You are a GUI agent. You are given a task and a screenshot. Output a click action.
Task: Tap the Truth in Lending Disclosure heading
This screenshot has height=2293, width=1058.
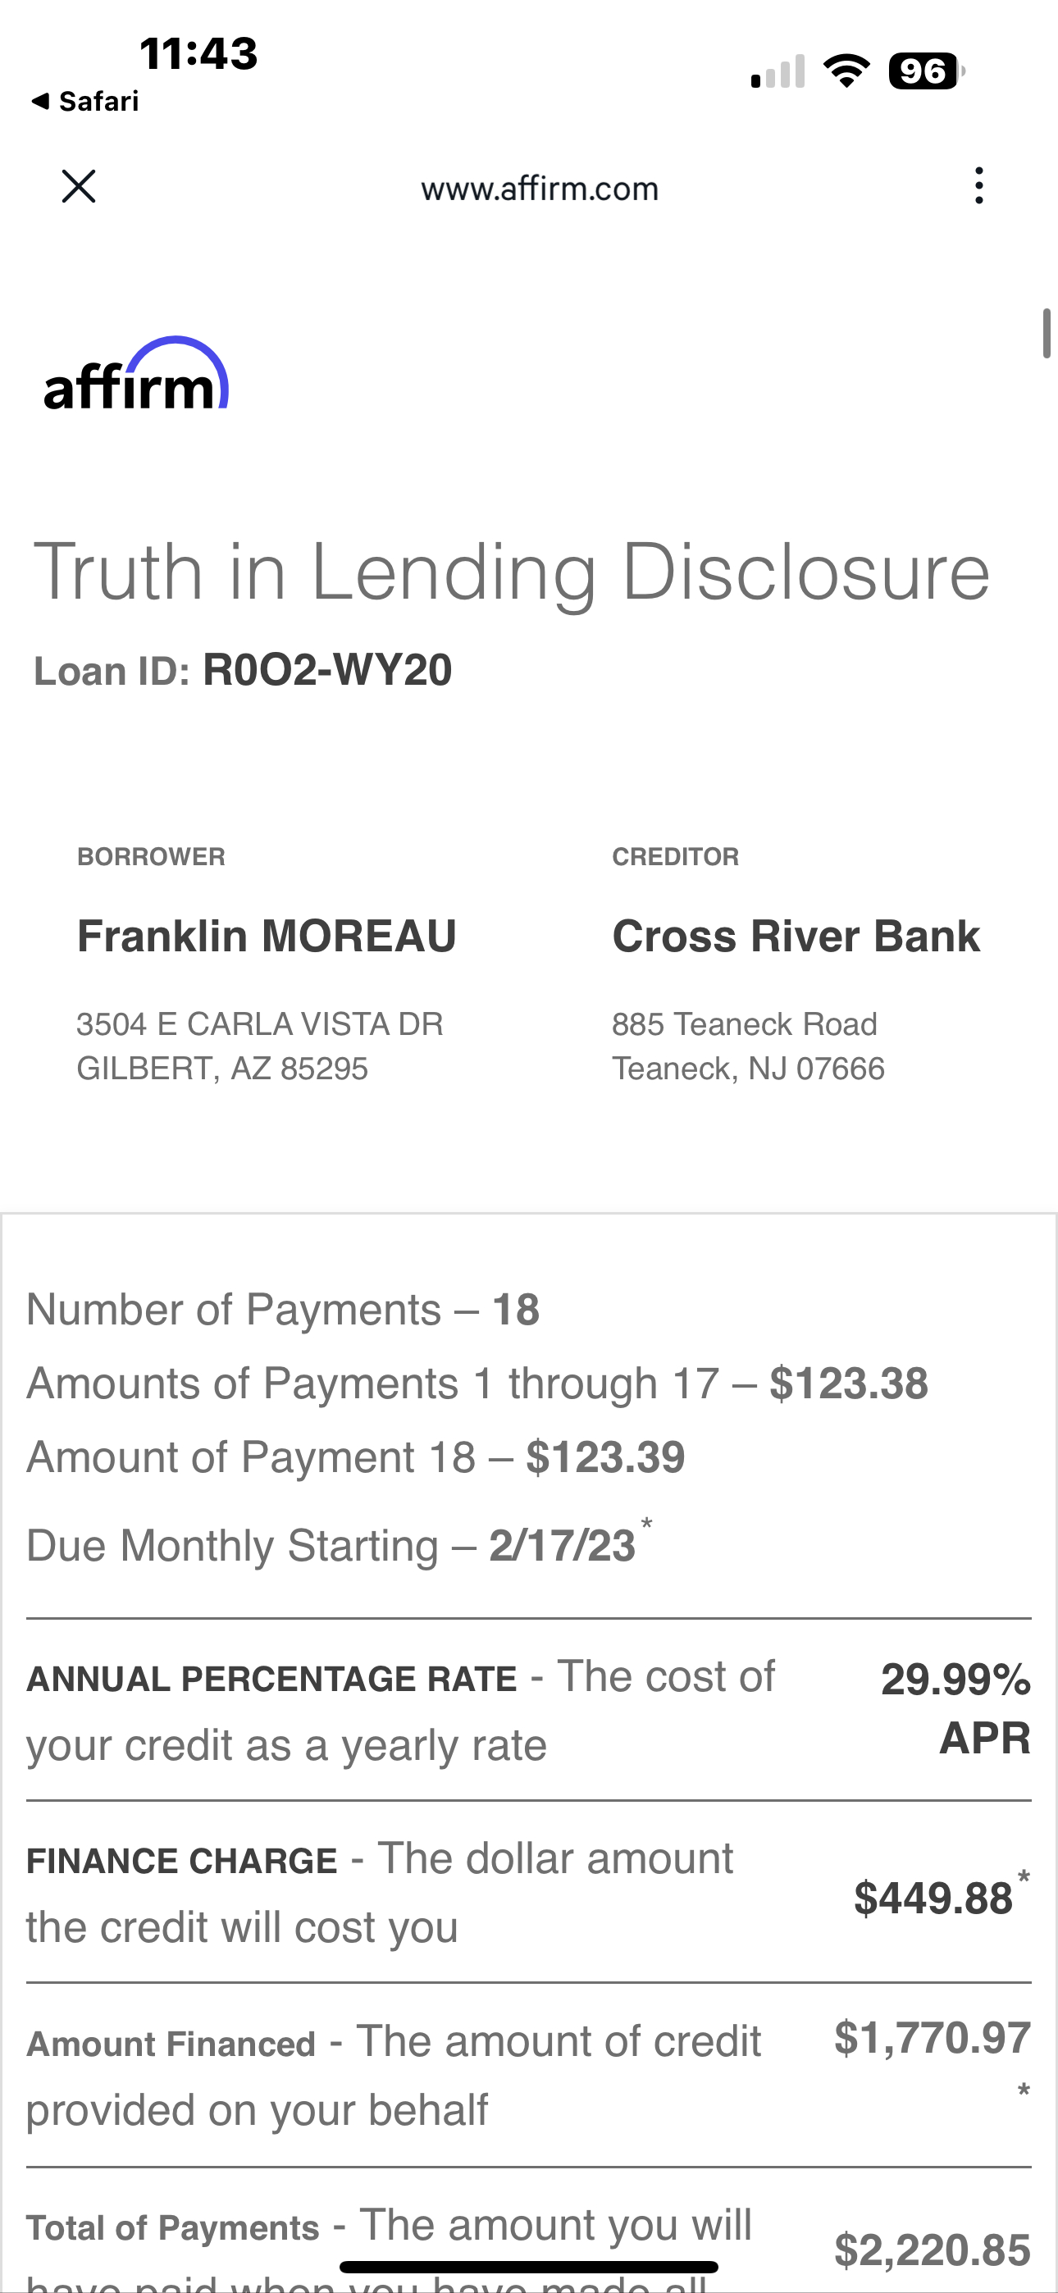(511, 572)
